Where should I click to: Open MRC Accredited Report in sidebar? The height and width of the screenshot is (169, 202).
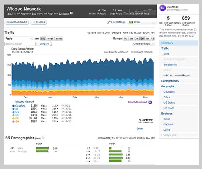(x=178, y=76)
